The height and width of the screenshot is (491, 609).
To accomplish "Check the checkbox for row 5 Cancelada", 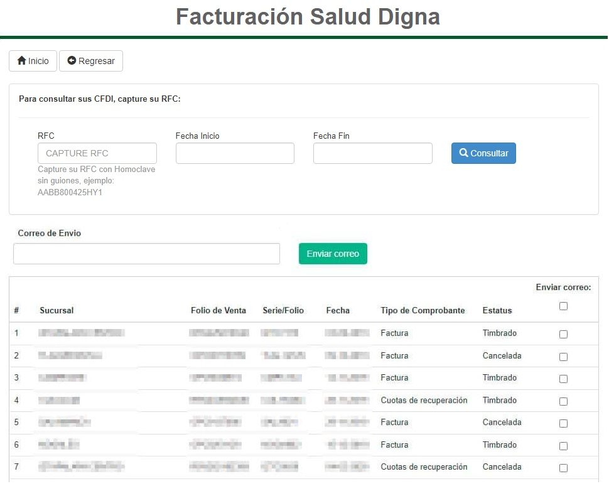I will coord(563,423).
